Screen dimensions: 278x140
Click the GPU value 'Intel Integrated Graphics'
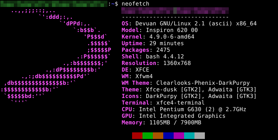(182, 116)
